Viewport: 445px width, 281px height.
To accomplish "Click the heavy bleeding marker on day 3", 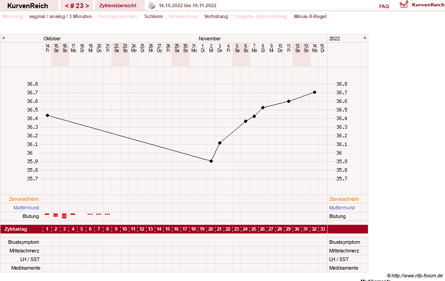I will coord(64,216).
